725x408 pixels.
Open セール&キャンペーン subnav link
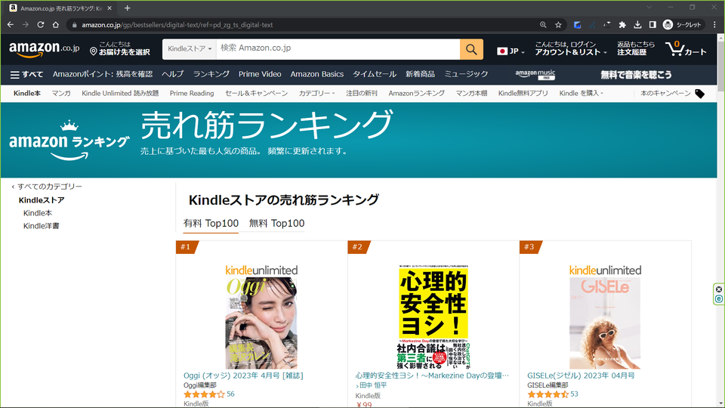click(256, 94)
